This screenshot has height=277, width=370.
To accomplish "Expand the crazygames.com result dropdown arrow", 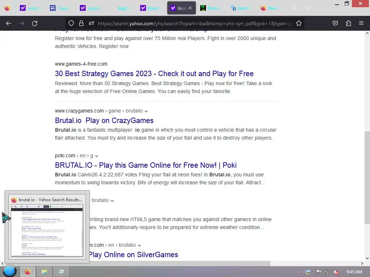I will (x=146, y=111).
